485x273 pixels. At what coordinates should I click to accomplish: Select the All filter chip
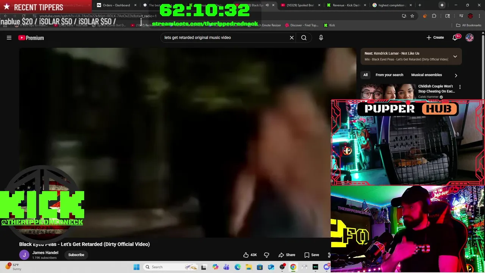click(366, 75)
